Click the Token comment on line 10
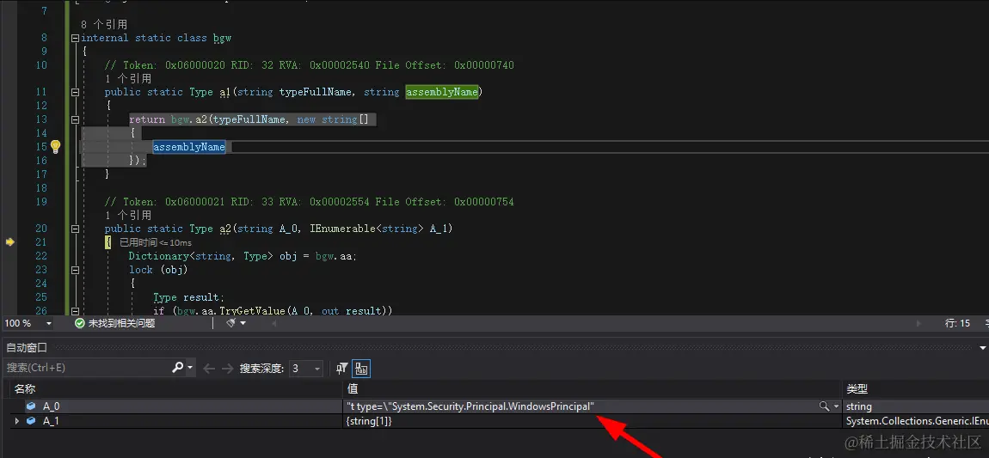 tap(309, 65)
